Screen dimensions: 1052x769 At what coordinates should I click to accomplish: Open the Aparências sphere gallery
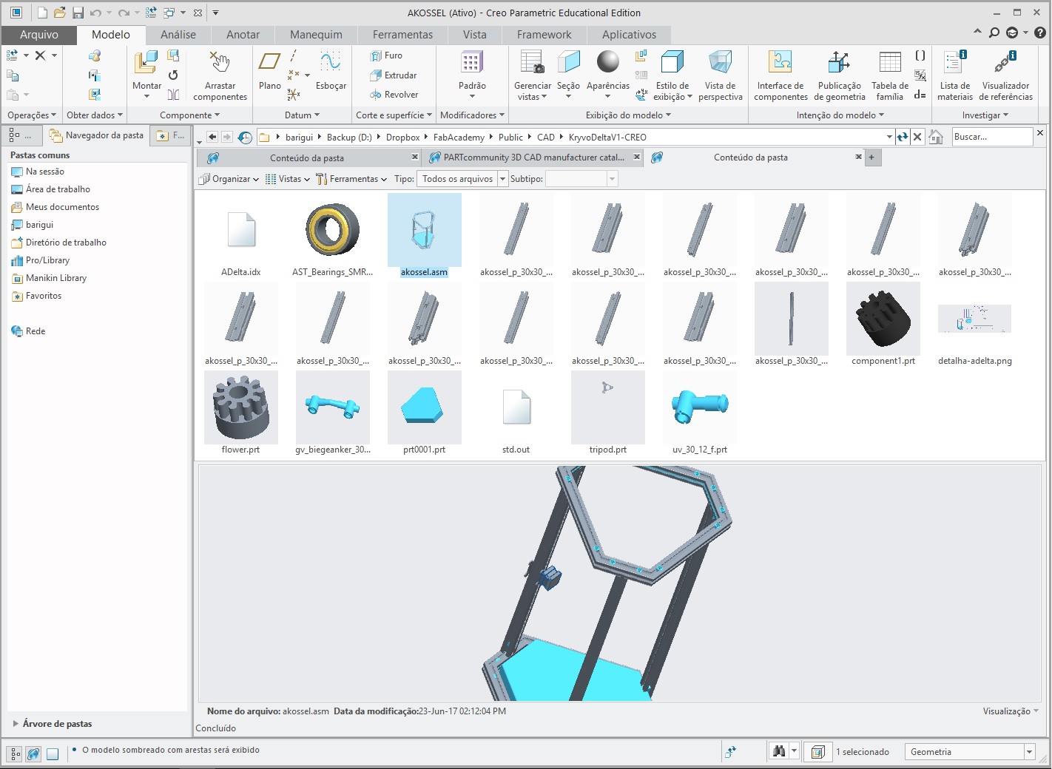point(608,62)
